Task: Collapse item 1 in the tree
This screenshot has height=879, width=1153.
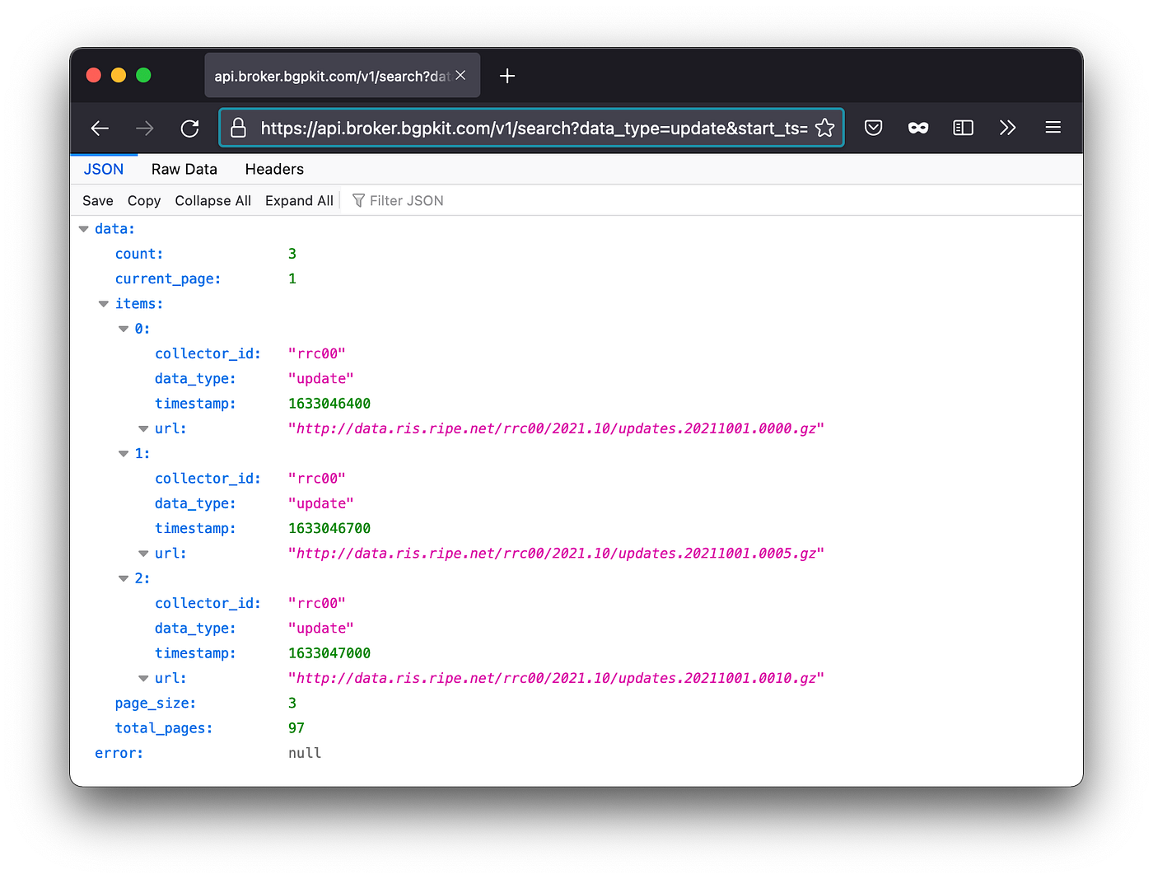Action: pos(124,454)
